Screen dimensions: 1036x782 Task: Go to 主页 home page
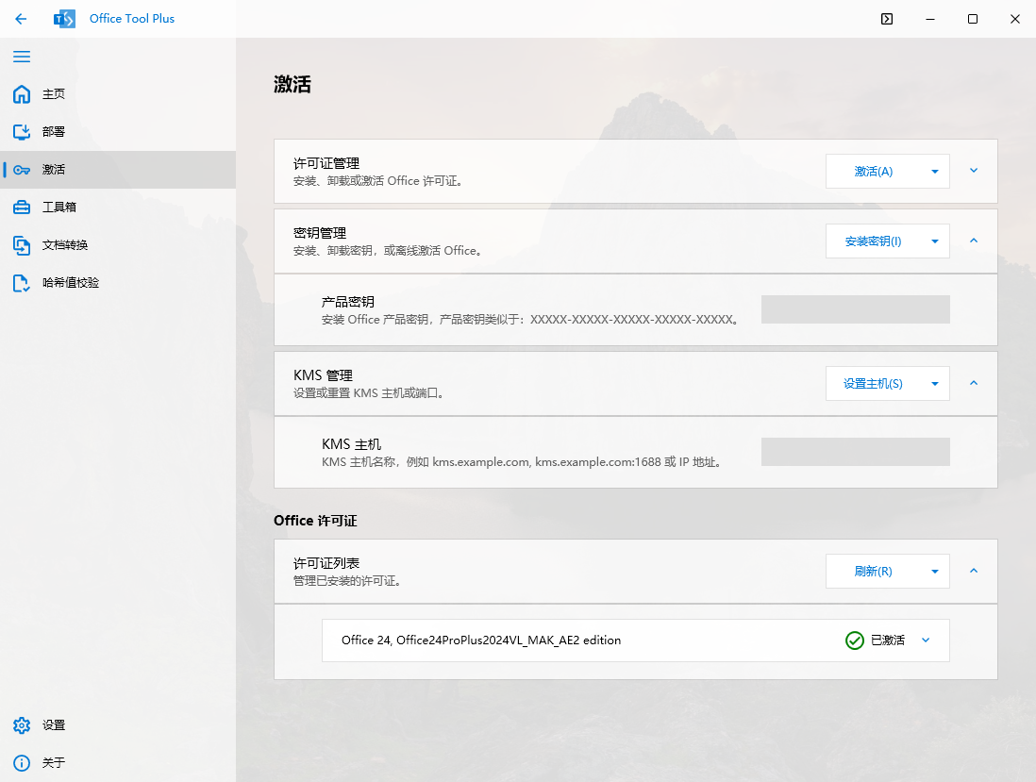53,94
